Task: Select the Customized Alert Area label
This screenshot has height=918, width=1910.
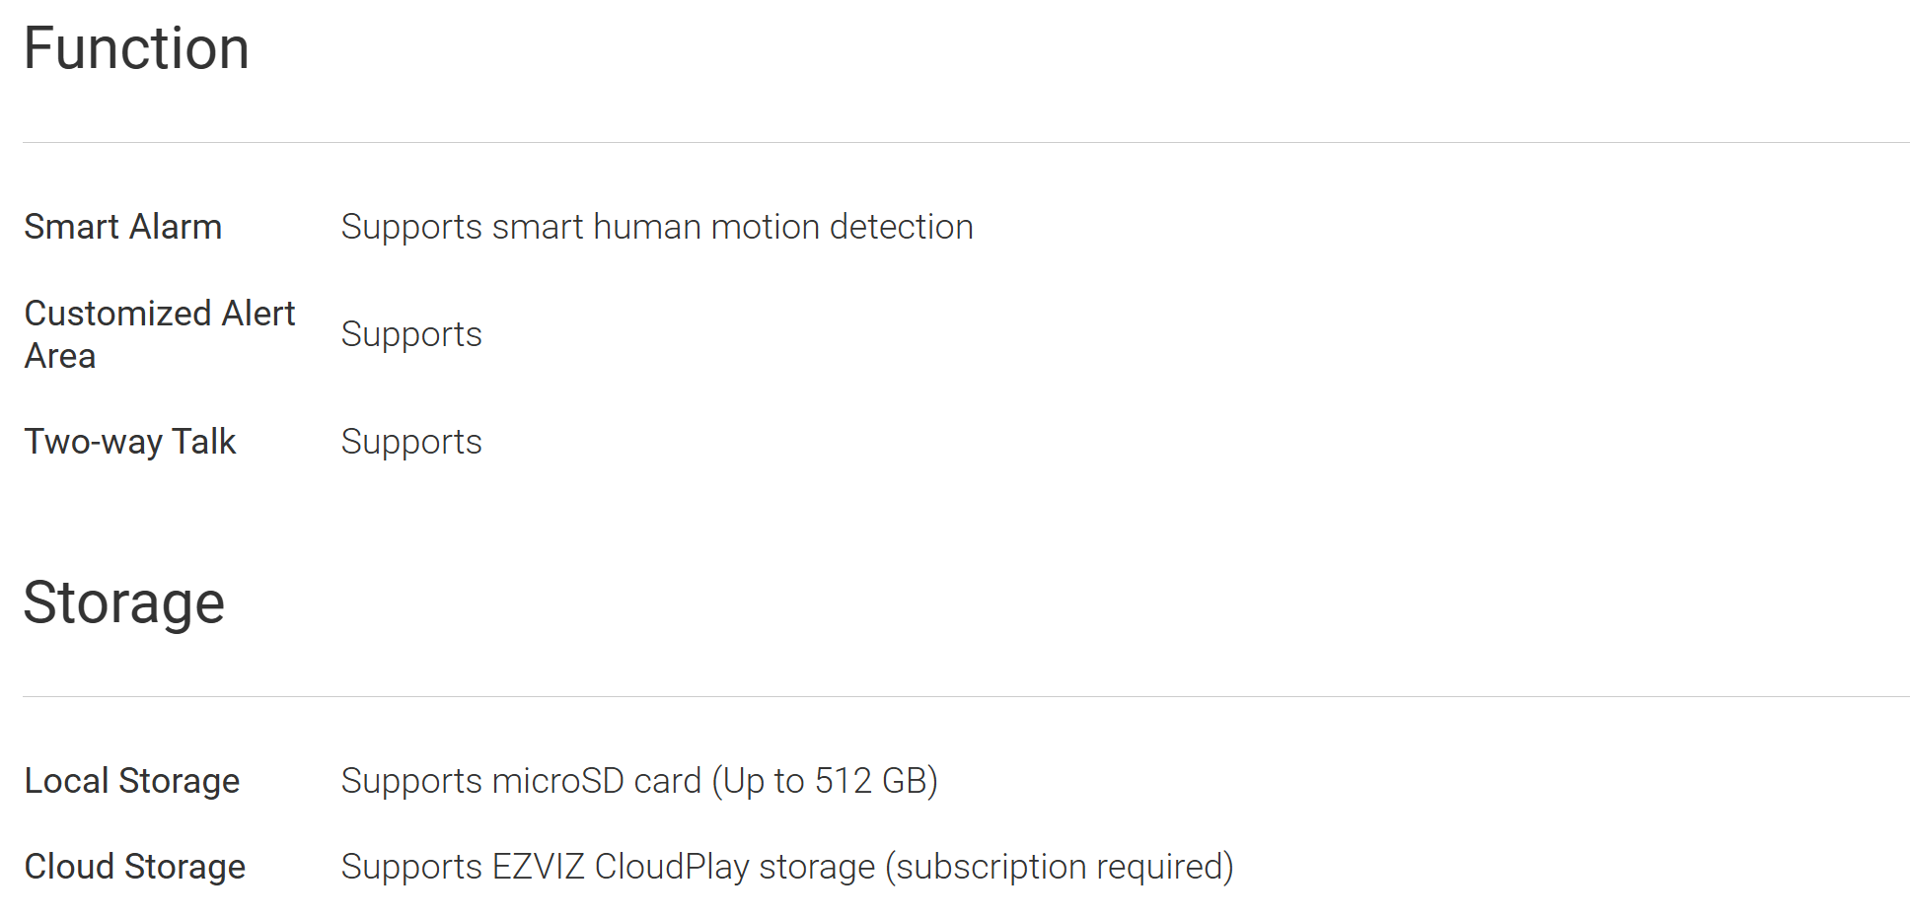Action: [160, 334]
